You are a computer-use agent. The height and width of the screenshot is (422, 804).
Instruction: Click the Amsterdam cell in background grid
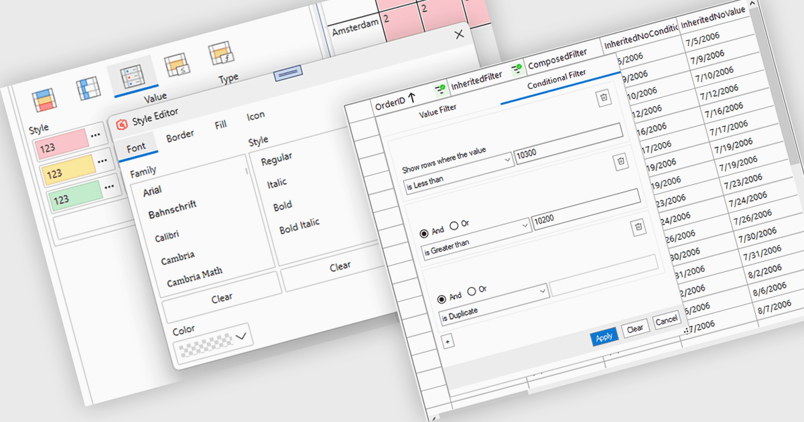tap(354, 26)
